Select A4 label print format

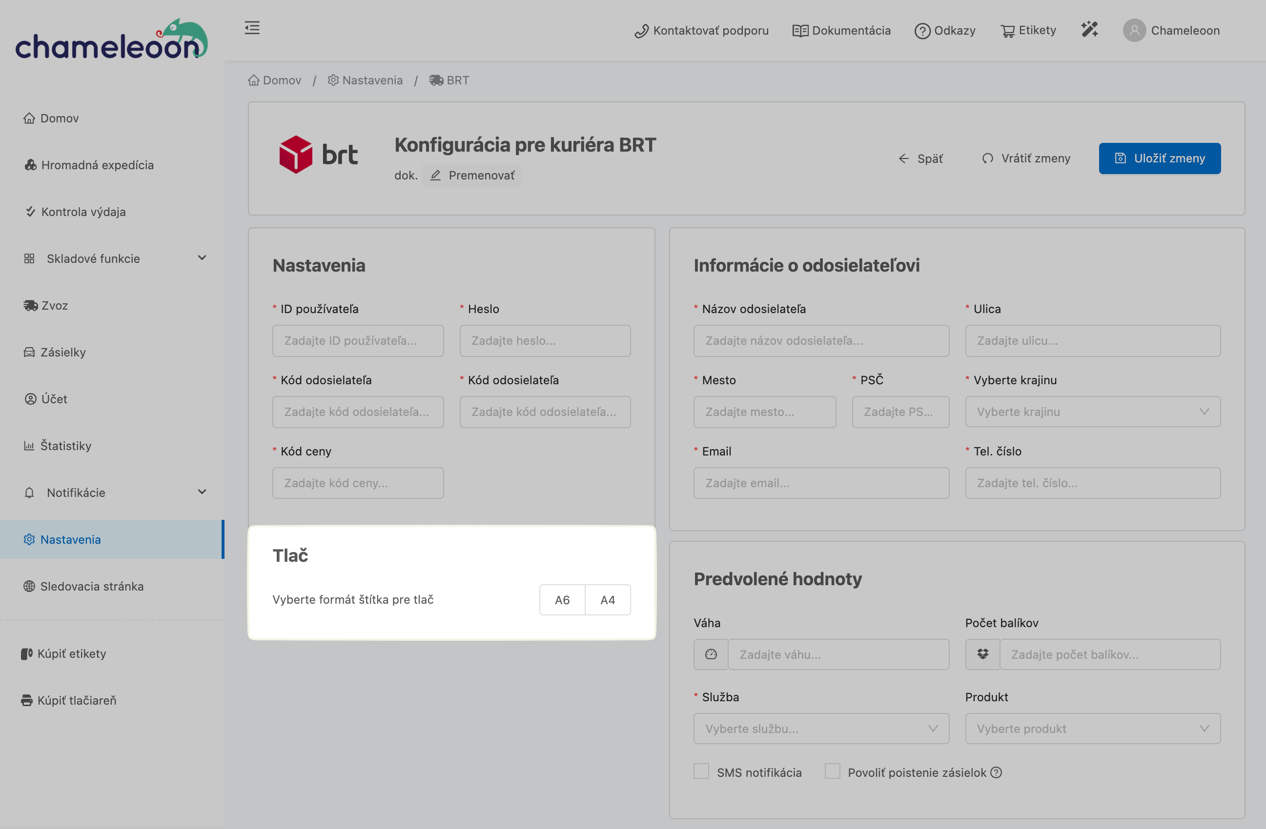click(x=608, y=599)
